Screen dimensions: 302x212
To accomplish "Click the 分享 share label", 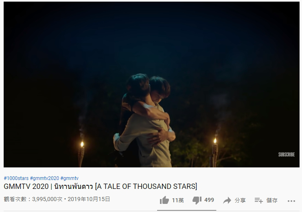I will [240, 200].
